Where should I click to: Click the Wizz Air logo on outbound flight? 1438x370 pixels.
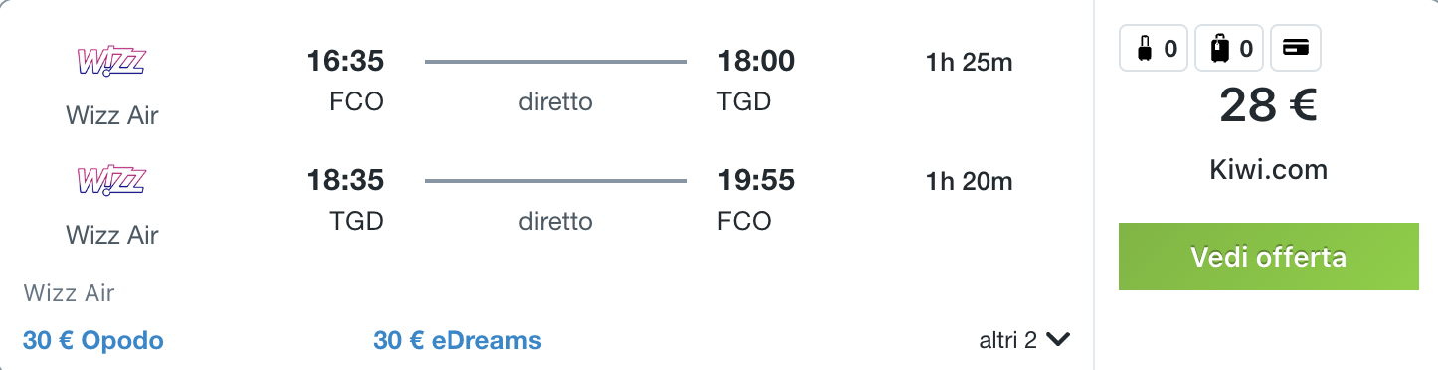[111, 62]
